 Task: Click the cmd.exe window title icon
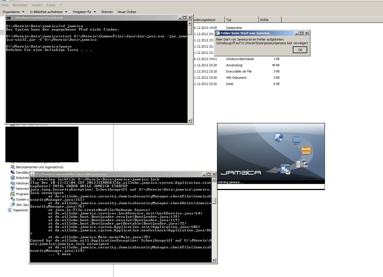point(8,18)
